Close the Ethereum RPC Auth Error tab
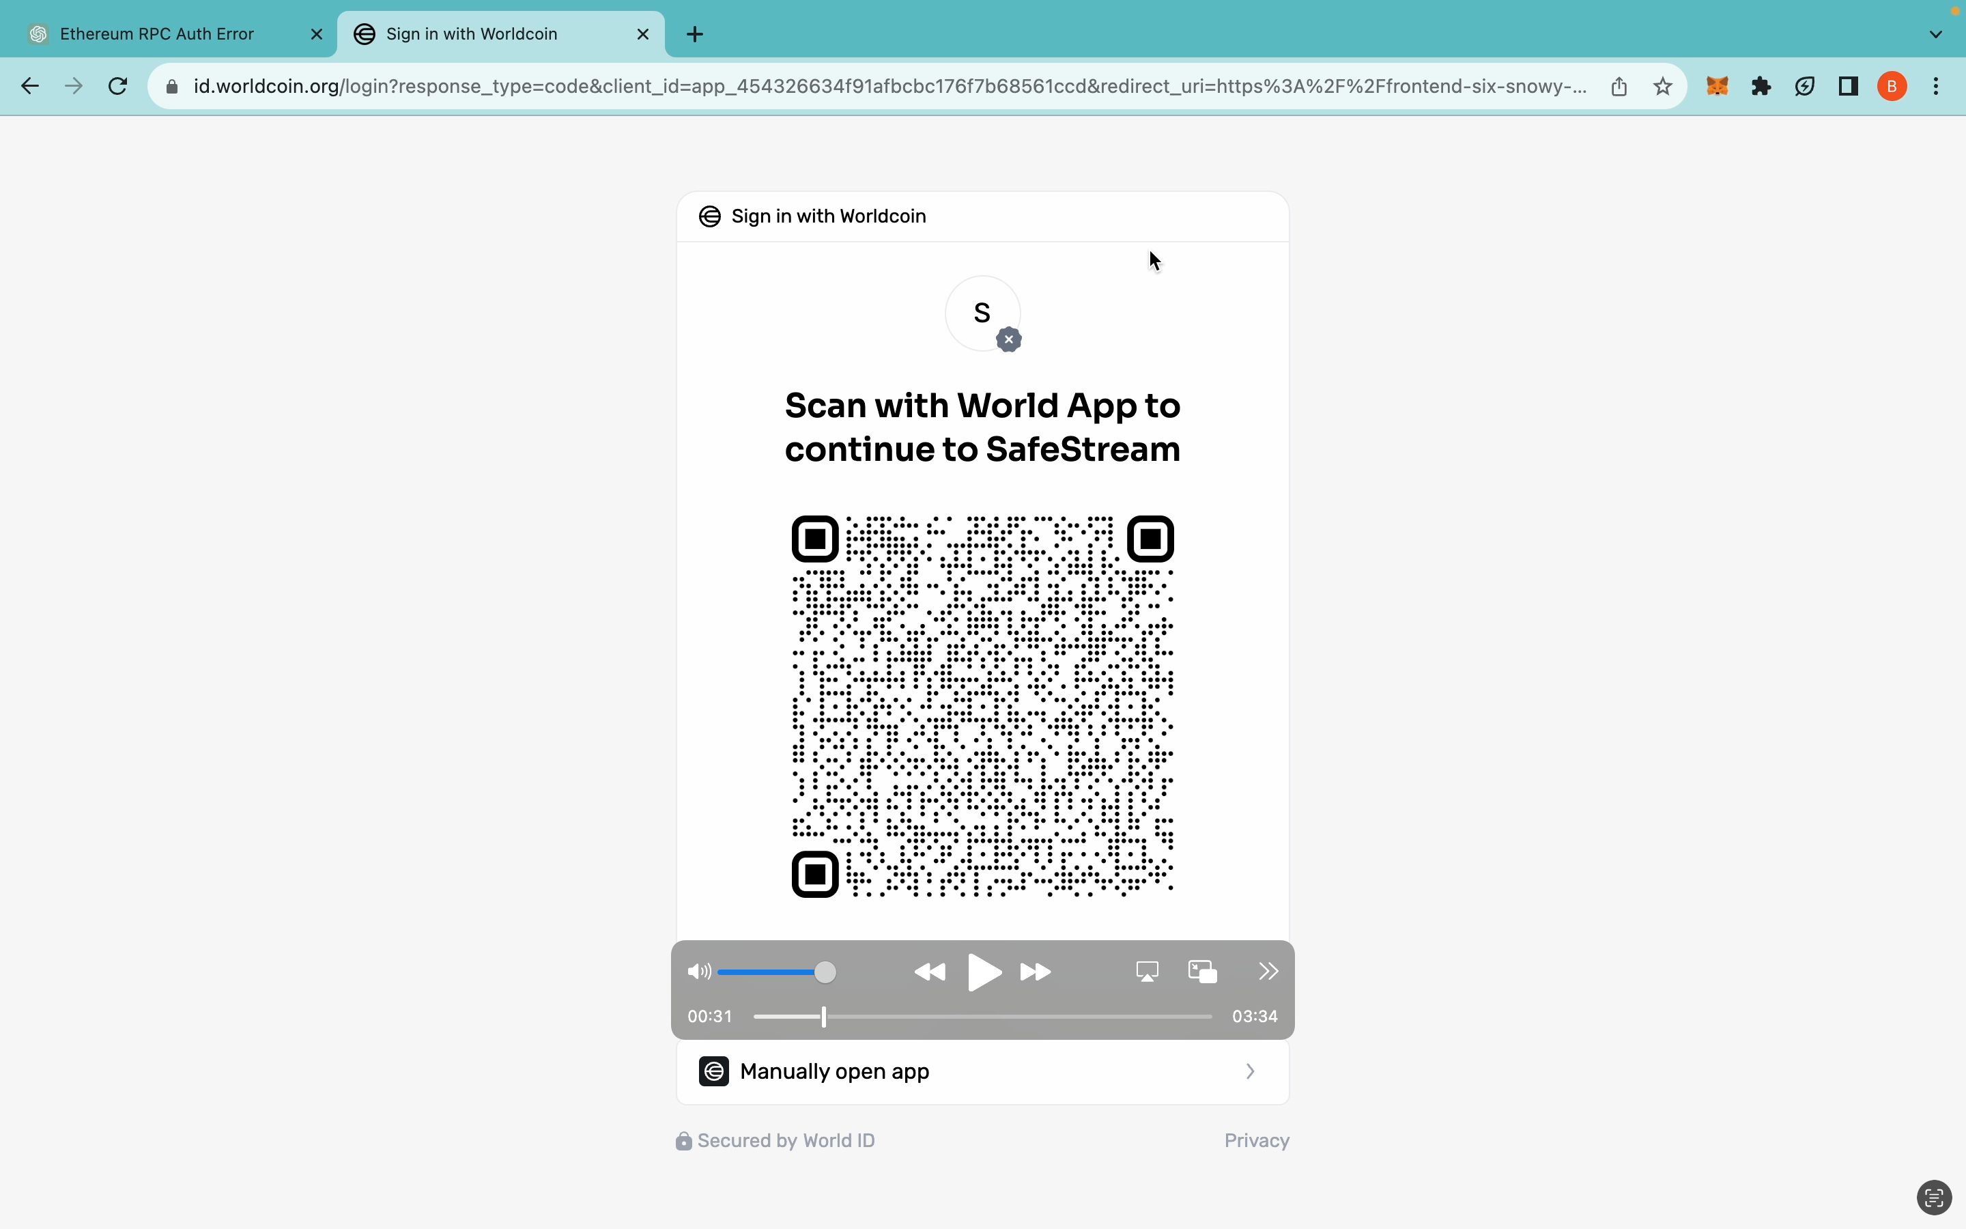The width and height of the screenshot is (1966, 1229). (317, 34)
